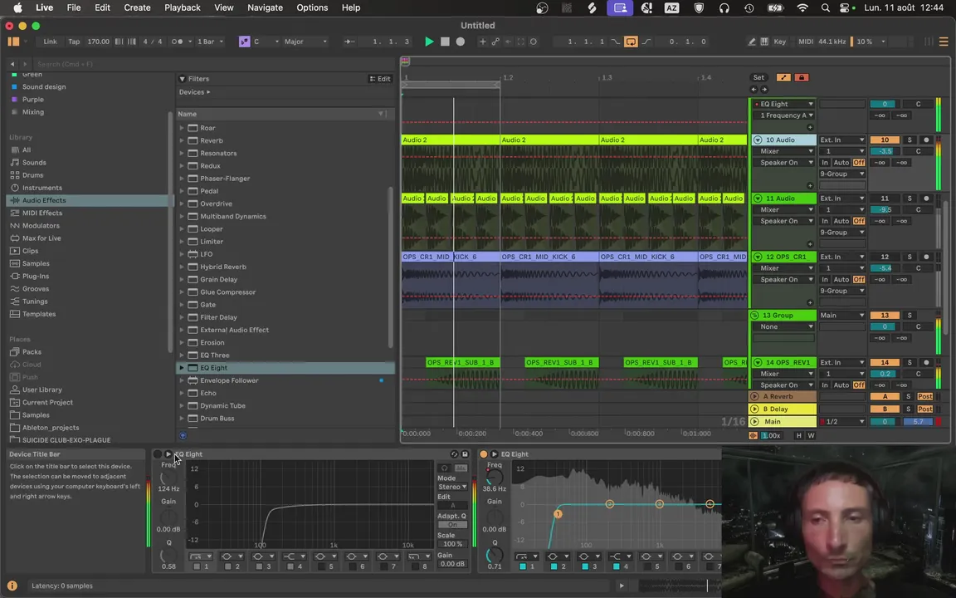Disable filter band 1 in first EQ Eight
956x598 pixels.
click(x=197, y=567)
